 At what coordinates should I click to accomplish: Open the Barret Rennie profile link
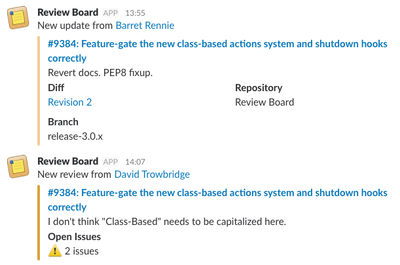click(x=145, y=25)
